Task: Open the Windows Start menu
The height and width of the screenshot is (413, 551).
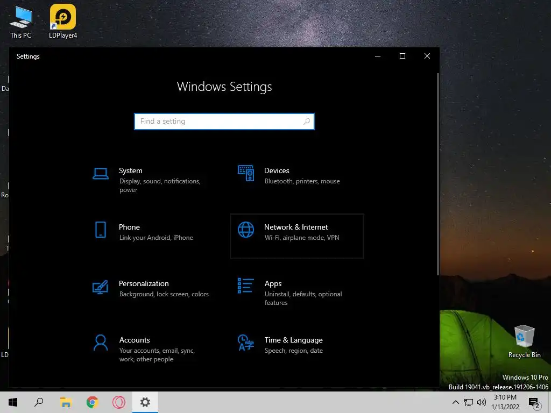Action: [x=13, y=402]
